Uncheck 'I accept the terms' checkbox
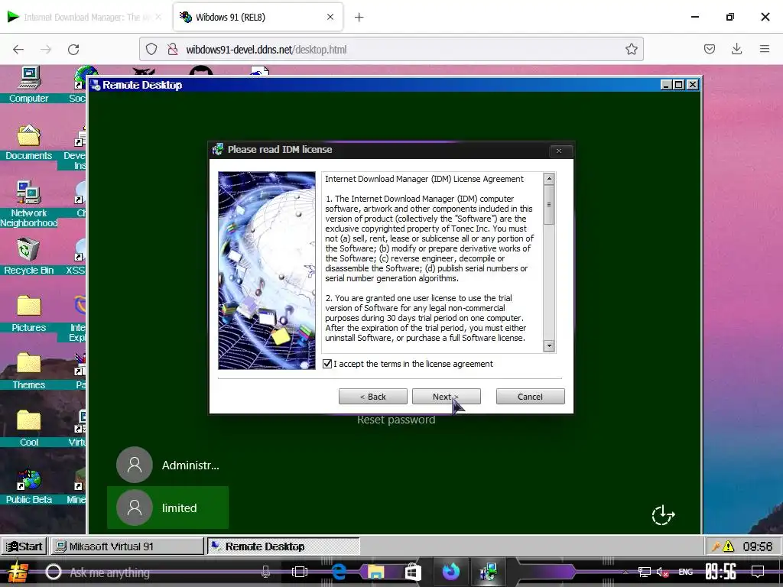Image resolution: width=783 pixels, height=587 pixels. tap(327, 364)
